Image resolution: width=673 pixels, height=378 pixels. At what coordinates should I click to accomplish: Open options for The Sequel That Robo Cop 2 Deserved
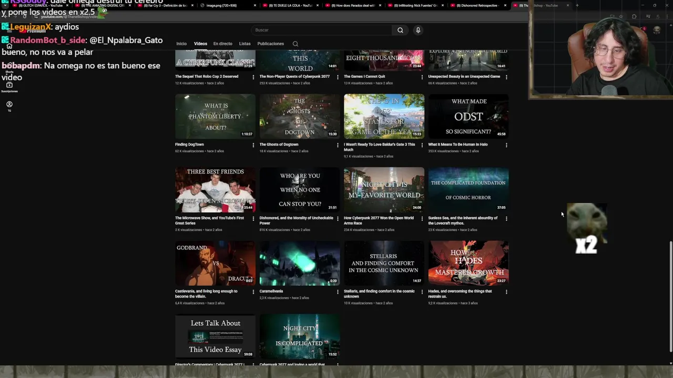(x=253, y=77)
